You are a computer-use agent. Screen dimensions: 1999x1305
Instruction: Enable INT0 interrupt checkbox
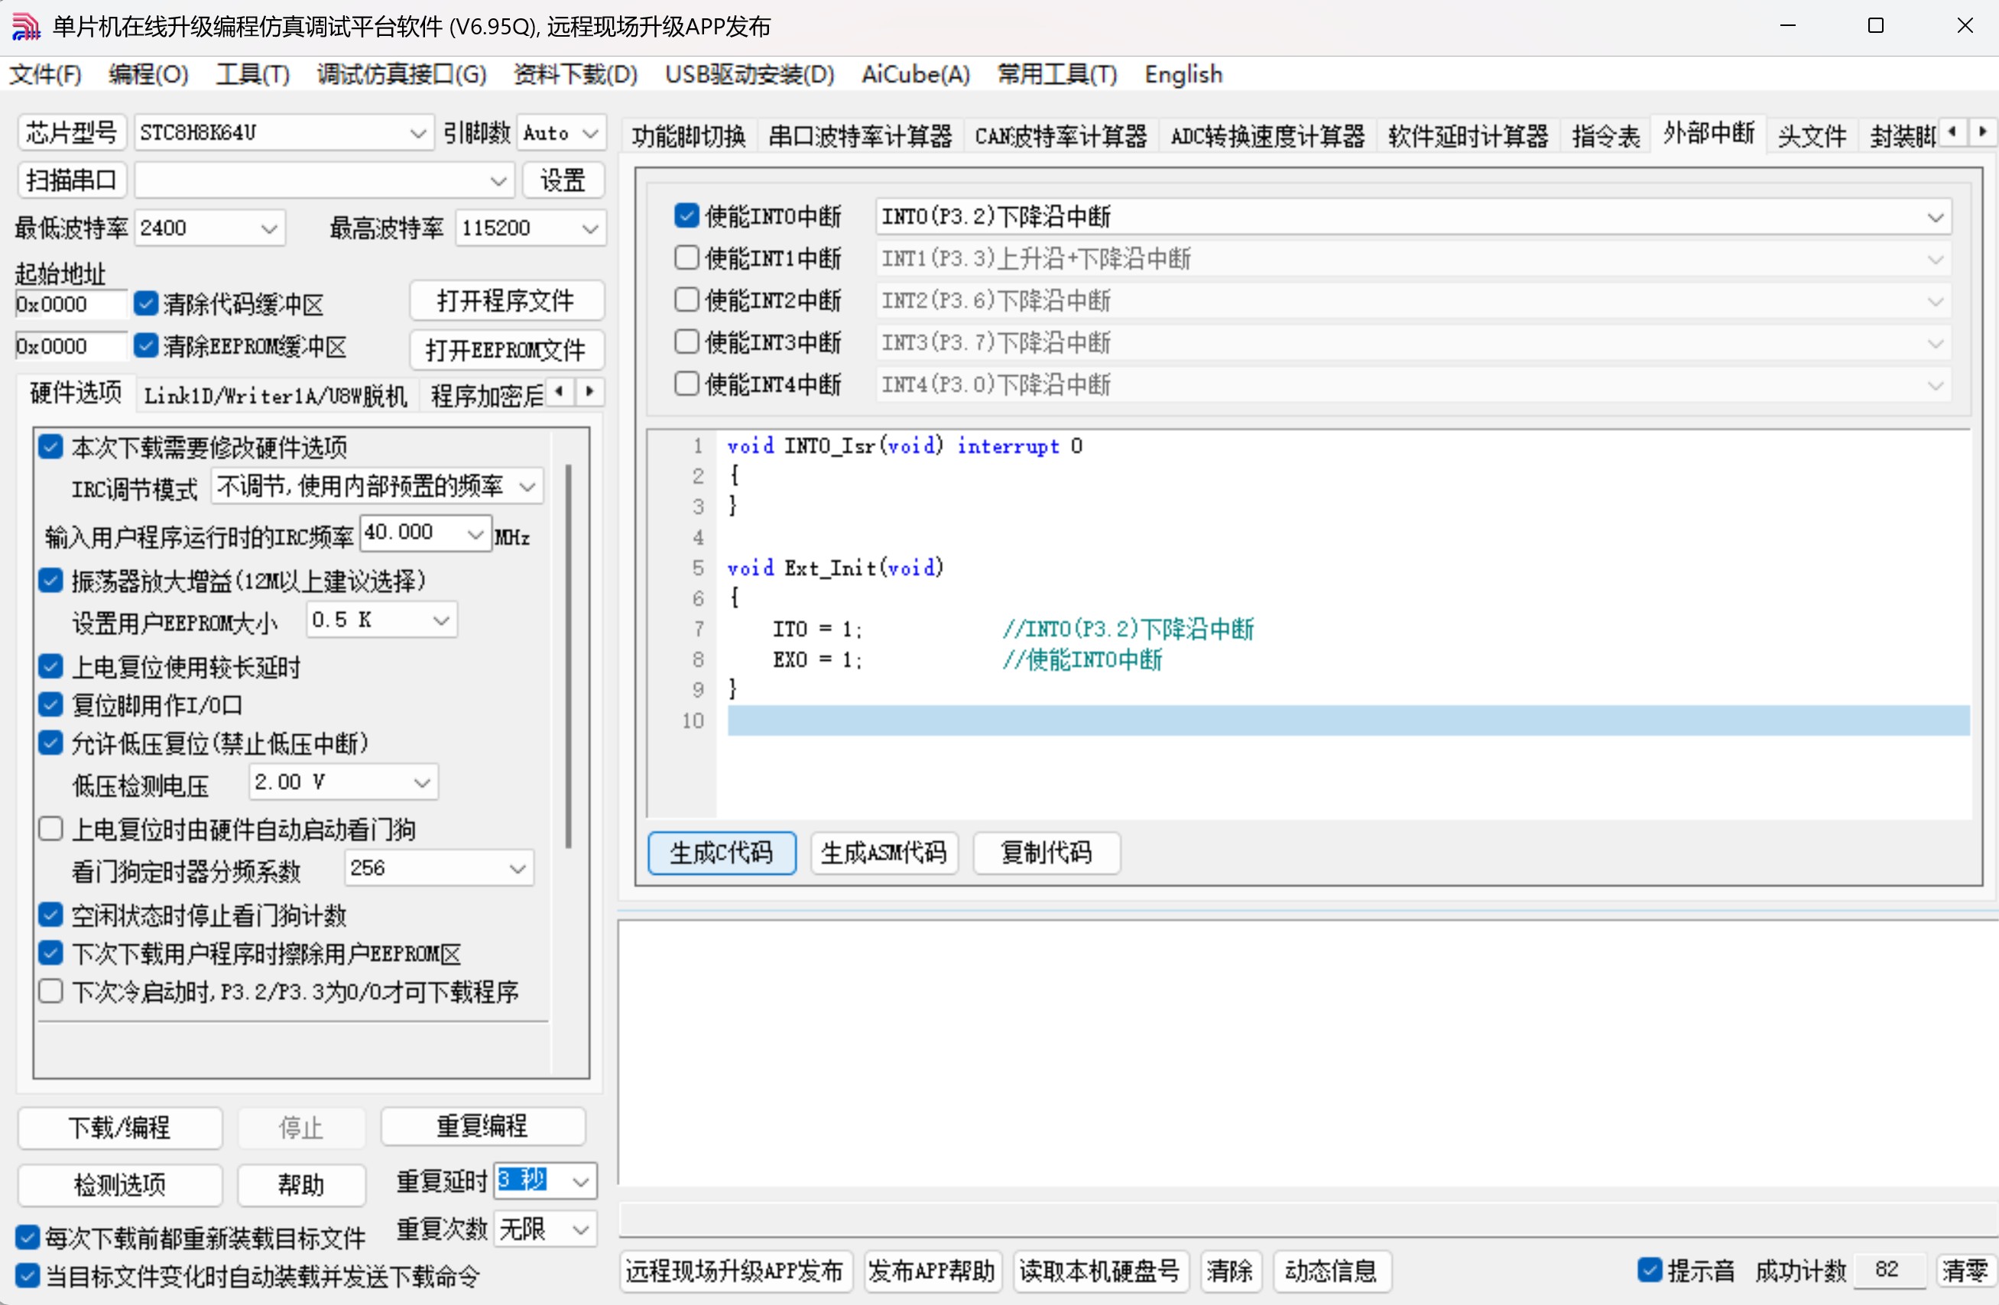point(686,215)
